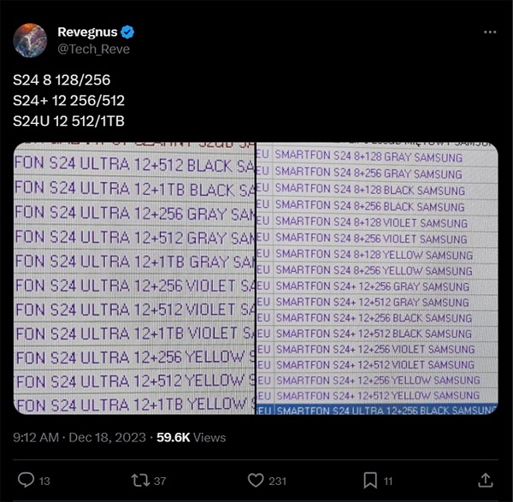
Task: Open the left S24 Ultra listing image
Action: (x=134, y=278)
